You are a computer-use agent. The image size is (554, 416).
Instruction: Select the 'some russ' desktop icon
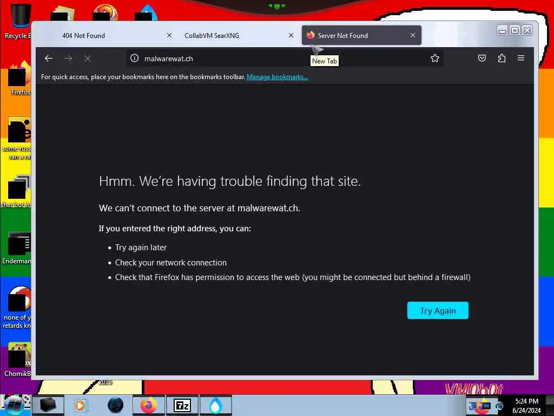tap(17, 139)
